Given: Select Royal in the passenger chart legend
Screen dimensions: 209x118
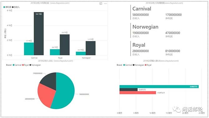Looking at the screenshot, I should pyautogui.click(x=148, y=65).
